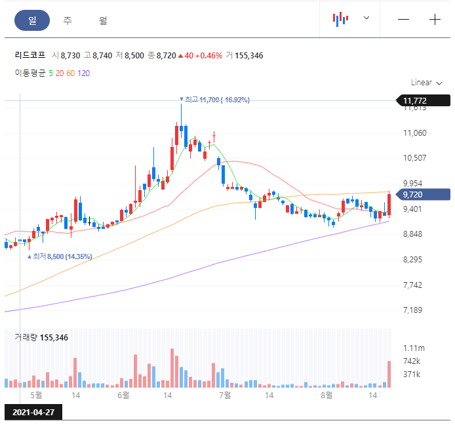
Task: Click the 최고 11,700 high marker
Action: click(x=215, y=100)
